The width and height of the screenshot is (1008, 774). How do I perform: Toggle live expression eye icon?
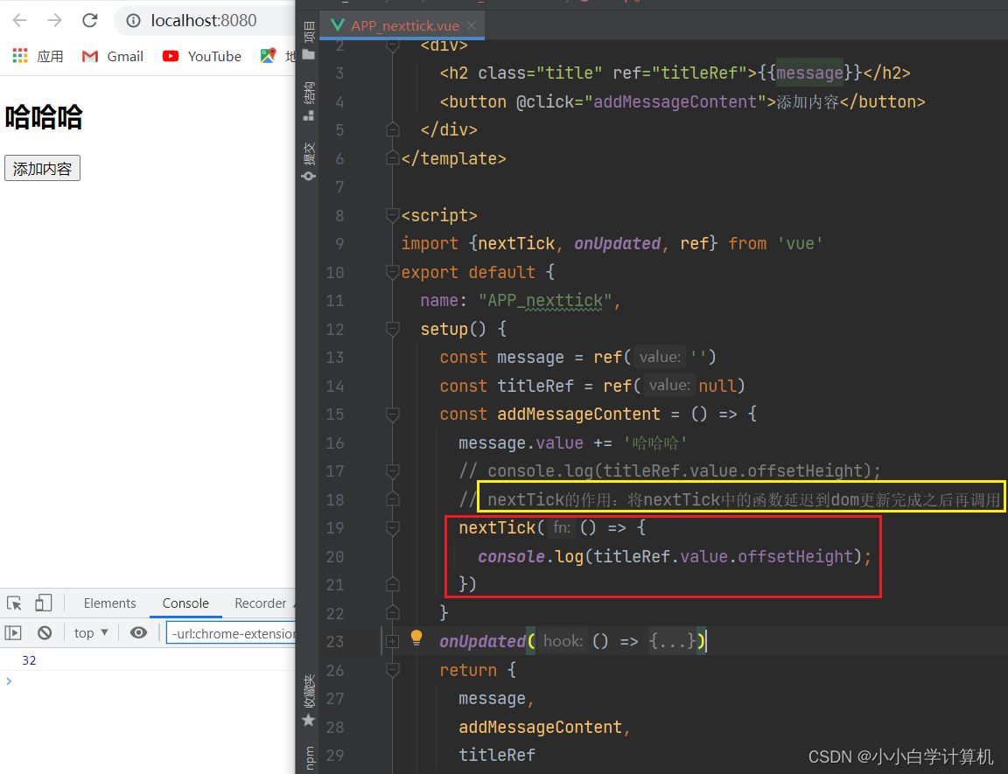(x=138, y=632)
